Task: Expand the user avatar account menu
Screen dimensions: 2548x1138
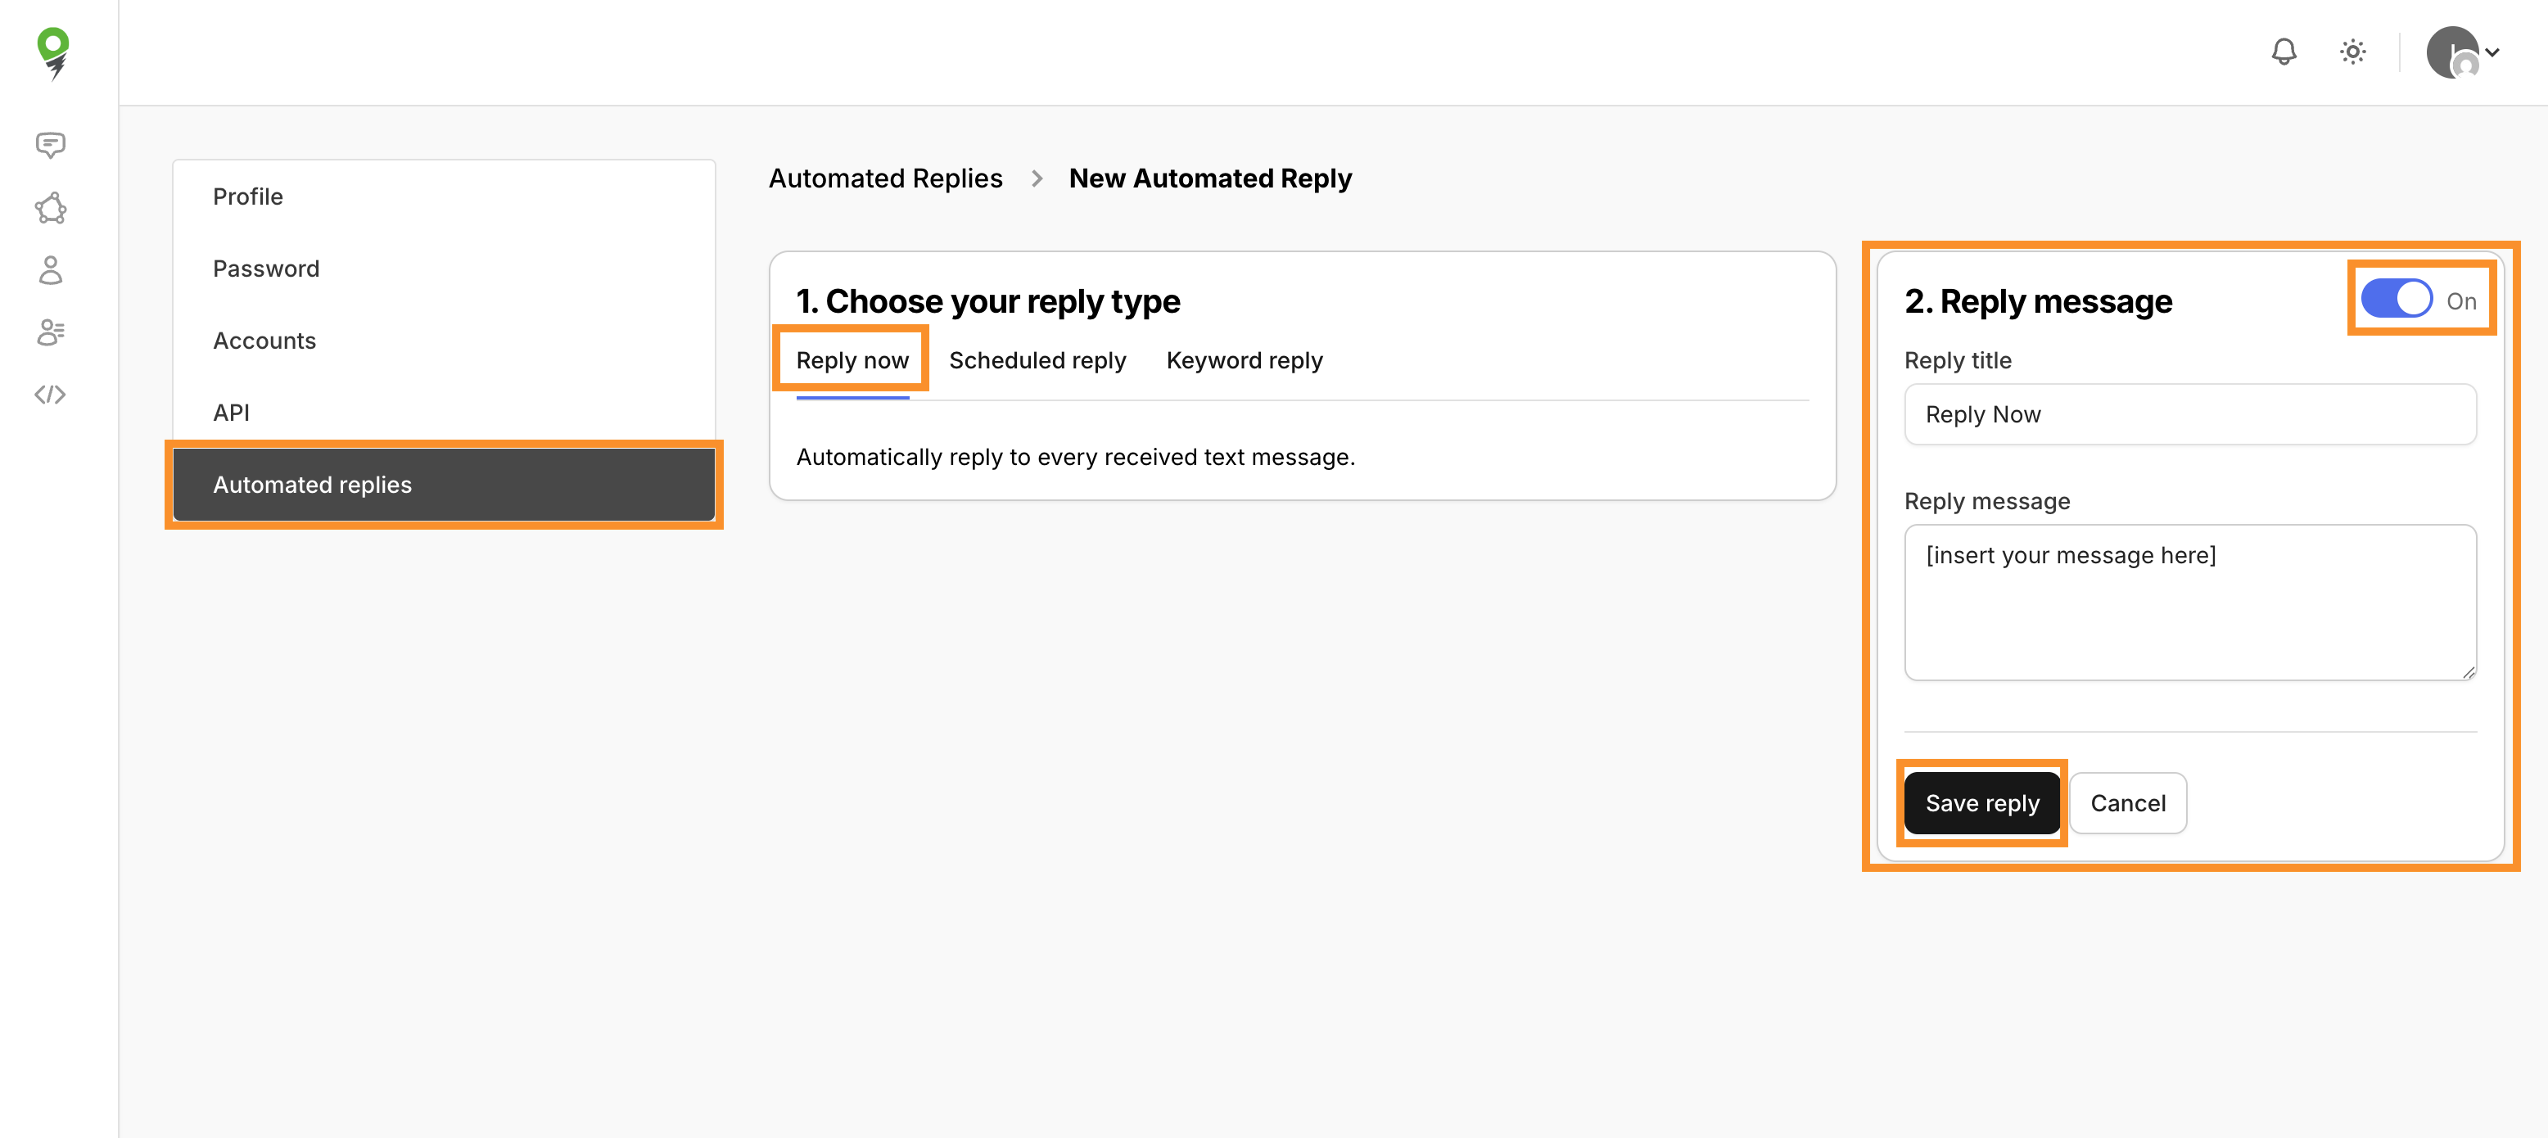Action: pyautogui.click(x=2462, y=52)
